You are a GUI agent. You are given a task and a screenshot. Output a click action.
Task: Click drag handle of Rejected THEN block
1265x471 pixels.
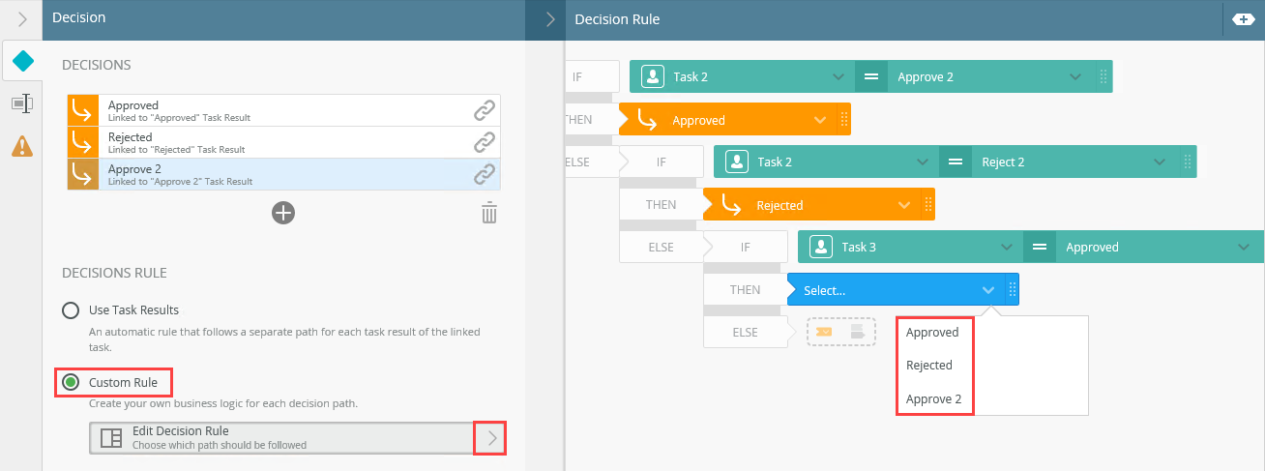point(927,205)
